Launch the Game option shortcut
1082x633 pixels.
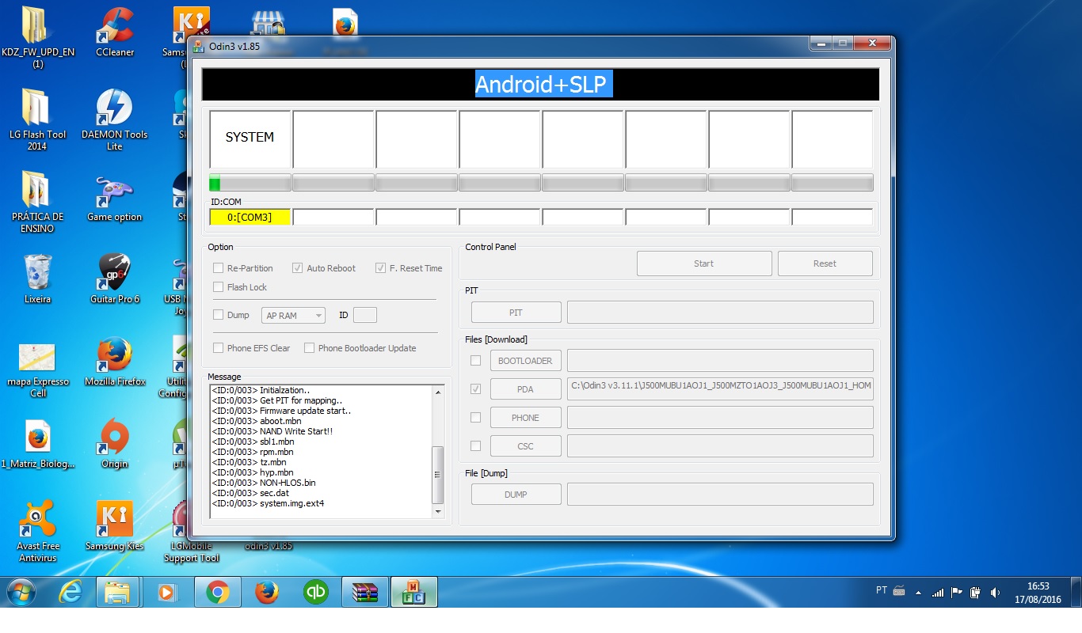click(115, 198)
